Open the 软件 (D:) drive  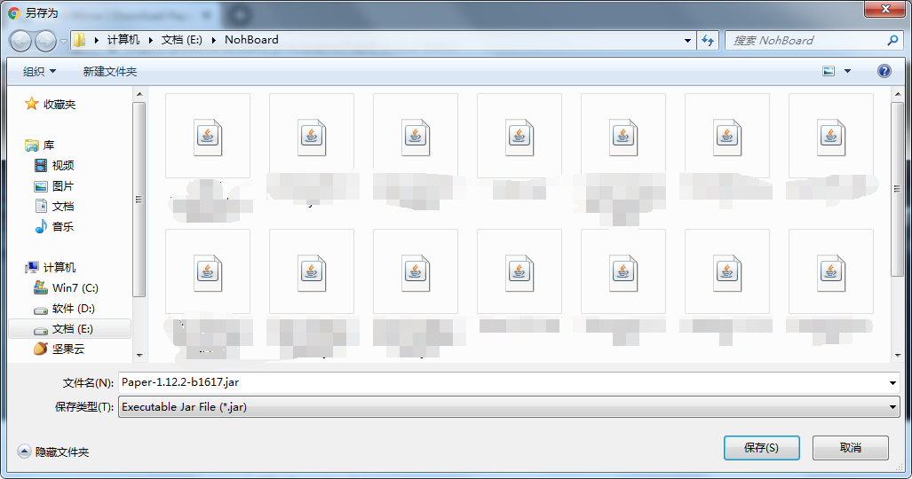coord(65,308)
